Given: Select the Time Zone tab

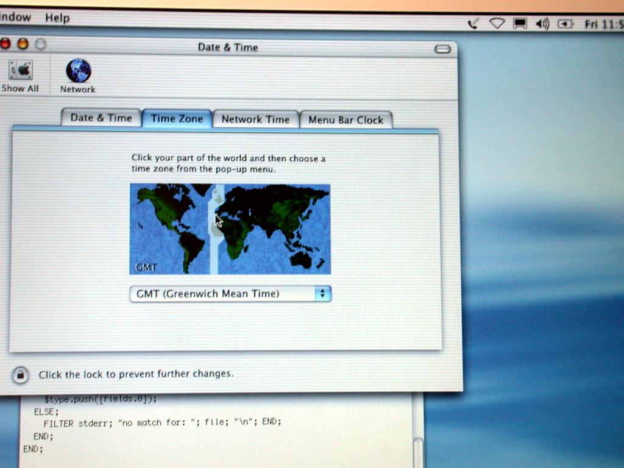Looking at the screenshot, I should coord(177,119).
